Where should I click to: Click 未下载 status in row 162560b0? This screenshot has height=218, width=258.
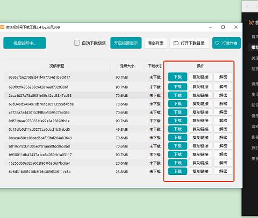coord(155,163)
